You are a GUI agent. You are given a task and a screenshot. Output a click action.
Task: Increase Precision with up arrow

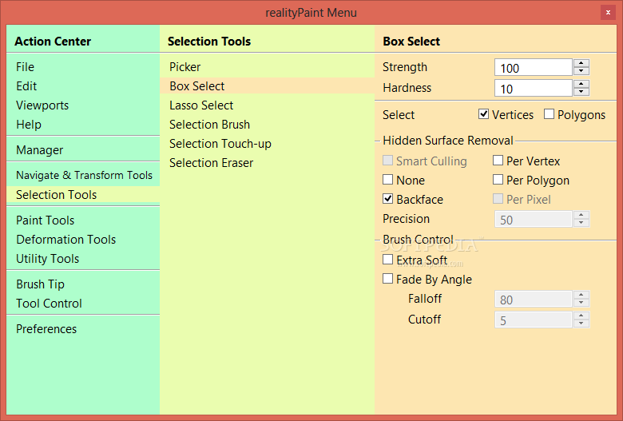pos(581,215)
